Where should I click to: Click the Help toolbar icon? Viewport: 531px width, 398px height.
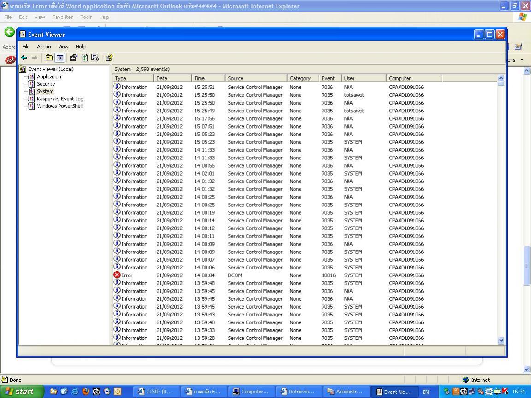(109, 58)
